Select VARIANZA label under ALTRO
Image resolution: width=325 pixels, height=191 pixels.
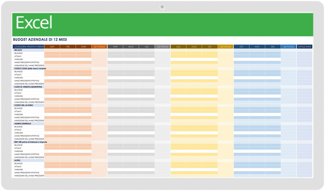(x=19, y=170)
